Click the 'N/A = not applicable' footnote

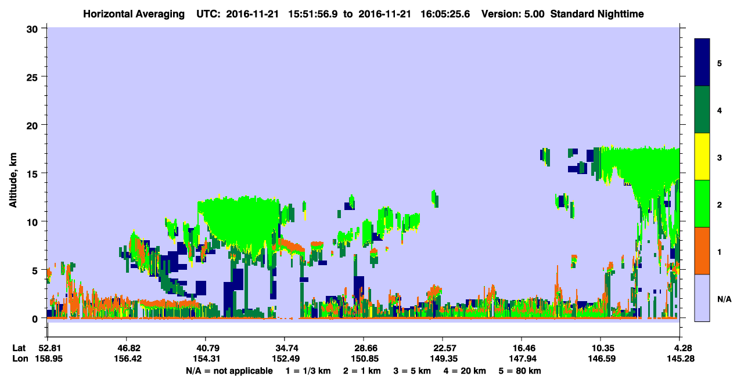(x=229, y=371)
